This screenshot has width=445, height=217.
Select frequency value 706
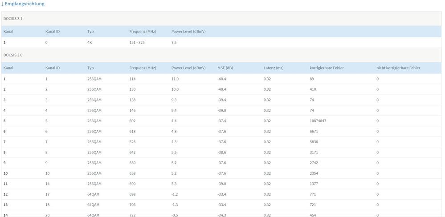[133, 205]
